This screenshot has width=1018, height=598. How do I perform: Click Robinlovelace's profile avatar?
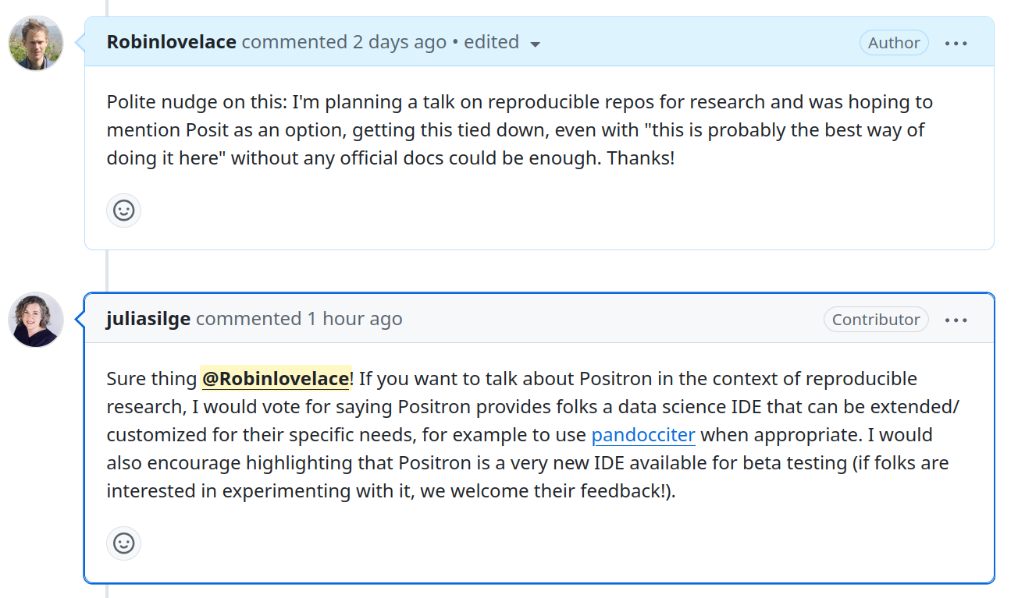tap(36, 43)
